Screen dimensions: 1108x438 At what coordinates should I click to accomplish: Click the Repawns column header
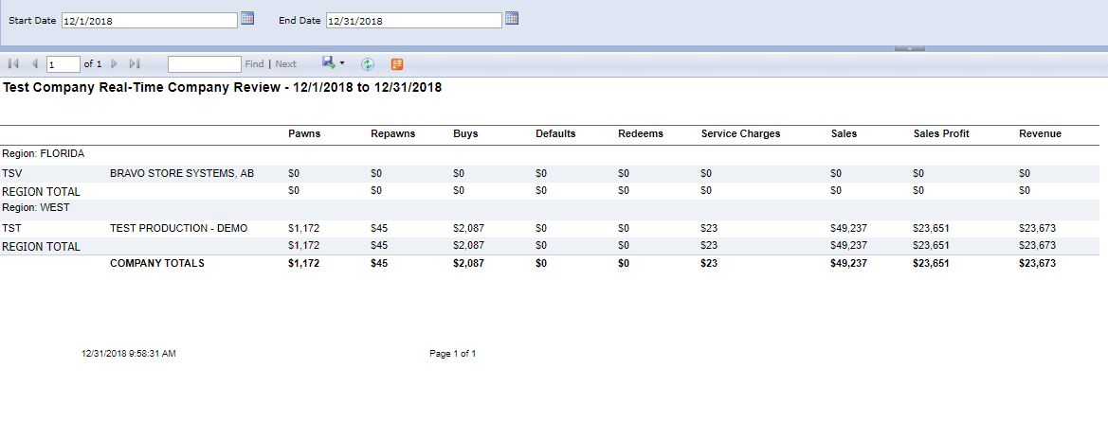[x=393, y=134]
